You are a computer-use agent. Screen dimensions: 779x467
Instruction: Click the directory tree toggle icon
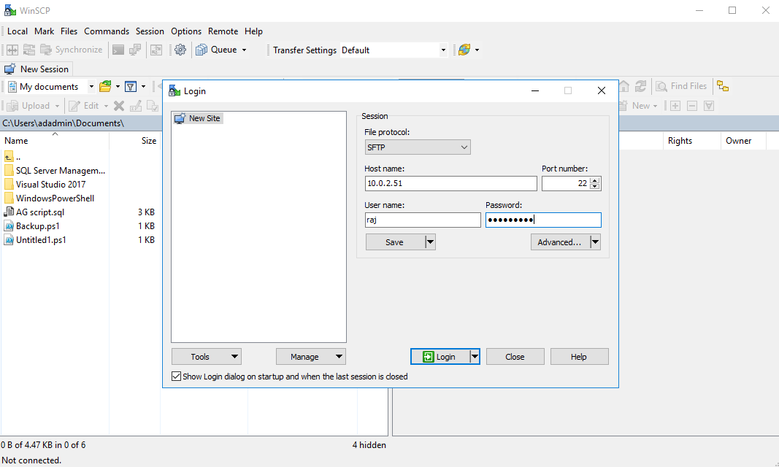[723, 86]
